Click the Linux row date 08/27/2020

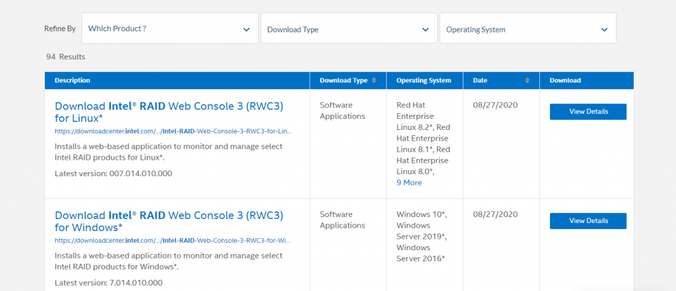point(495,105)
